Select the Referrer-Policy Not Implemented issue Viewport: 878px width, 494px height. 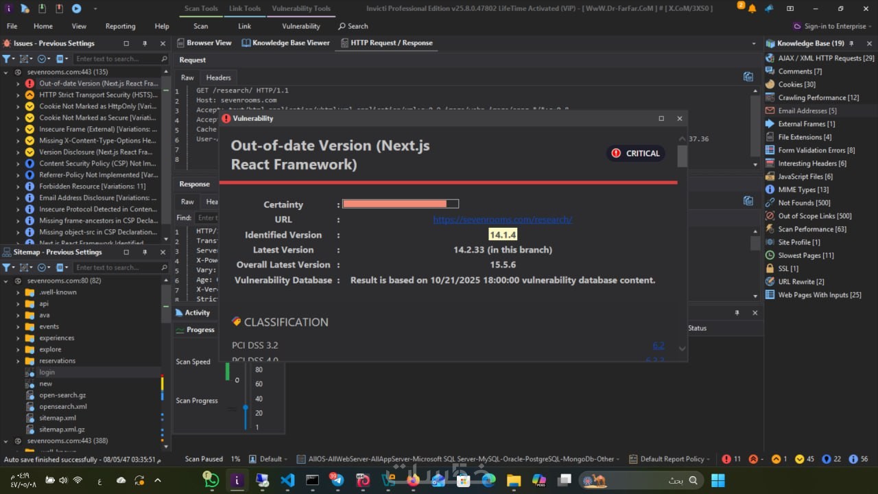pyautogui.click(x=98, y=175)
